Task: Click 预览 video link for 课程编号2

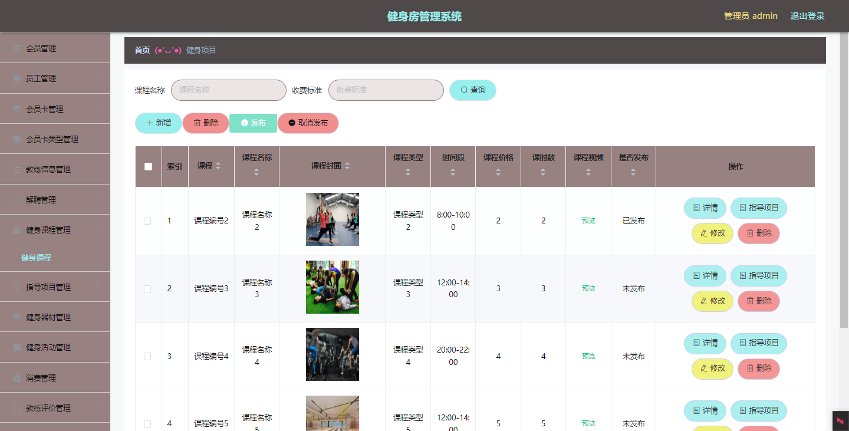Action: [588, 221]
